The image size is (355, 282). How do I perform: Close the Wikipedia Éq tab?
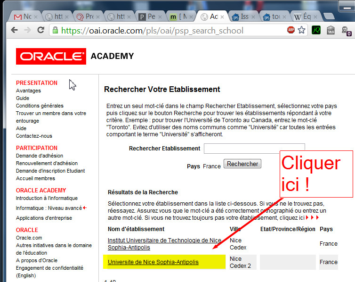pyautogui.click(x=315, y=17)
